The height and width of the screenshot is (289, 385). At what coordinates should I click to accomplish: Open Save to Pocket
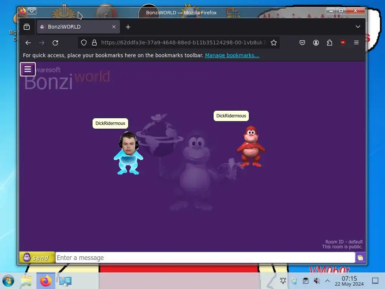(302, 43)
